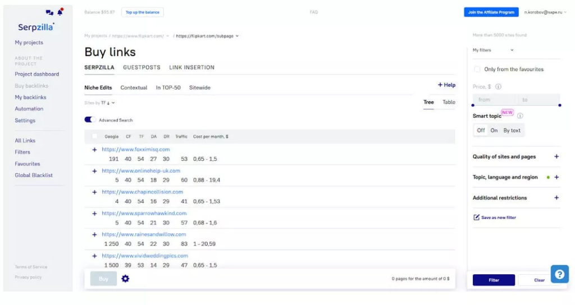Click the Price info icon

pyautogui.click(x=498, y=87)
